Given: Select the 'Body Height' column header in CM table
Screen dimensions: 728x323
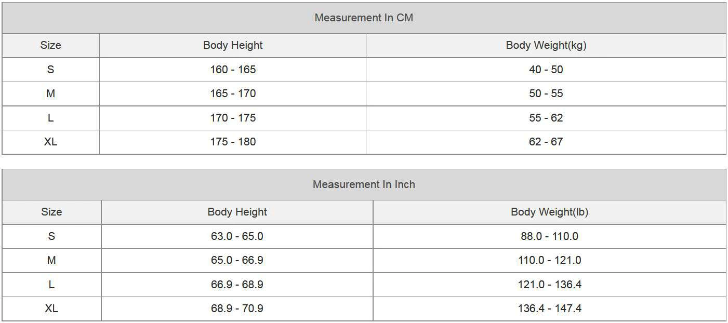Looking at the screenshot, I should tap(233, 45).
